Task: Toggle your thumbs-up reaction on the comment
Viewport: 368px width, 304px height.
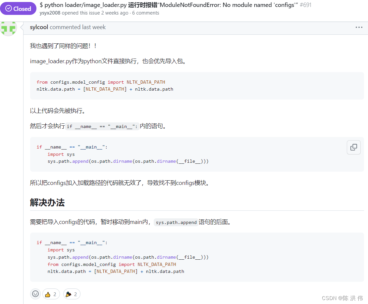Action: tap(51, 294)
